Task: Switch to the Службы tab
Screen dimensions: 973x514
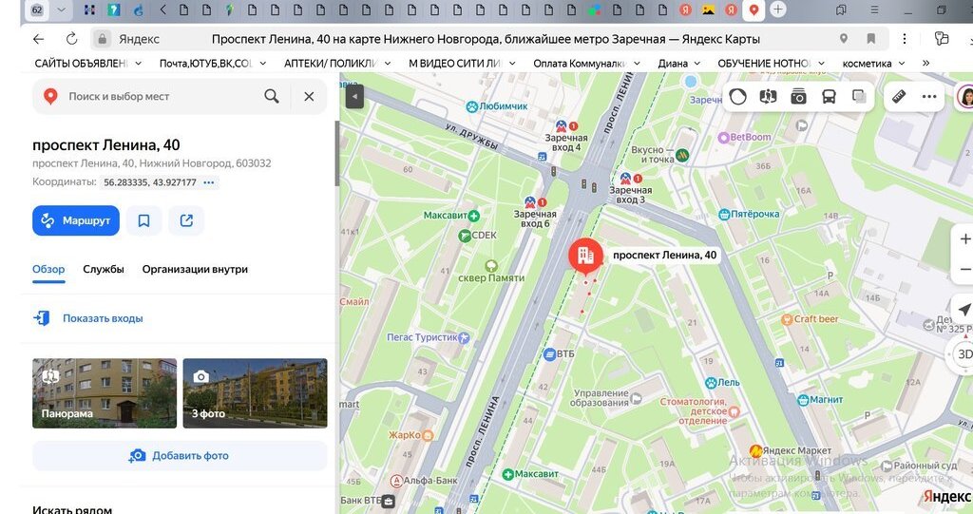Action: pyautogui.click(x=104, y=269)
